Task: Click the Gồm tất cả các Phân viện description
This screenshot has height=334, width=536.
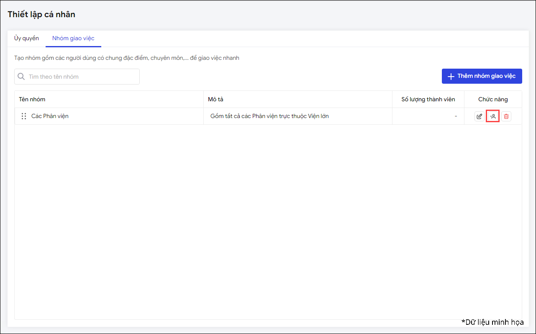Action: pyautogui.click(x=269, y=116)
